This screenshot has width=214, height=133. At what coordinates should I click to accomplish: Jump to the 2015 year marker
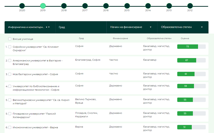pyautogui.click(x=127, y=6)
